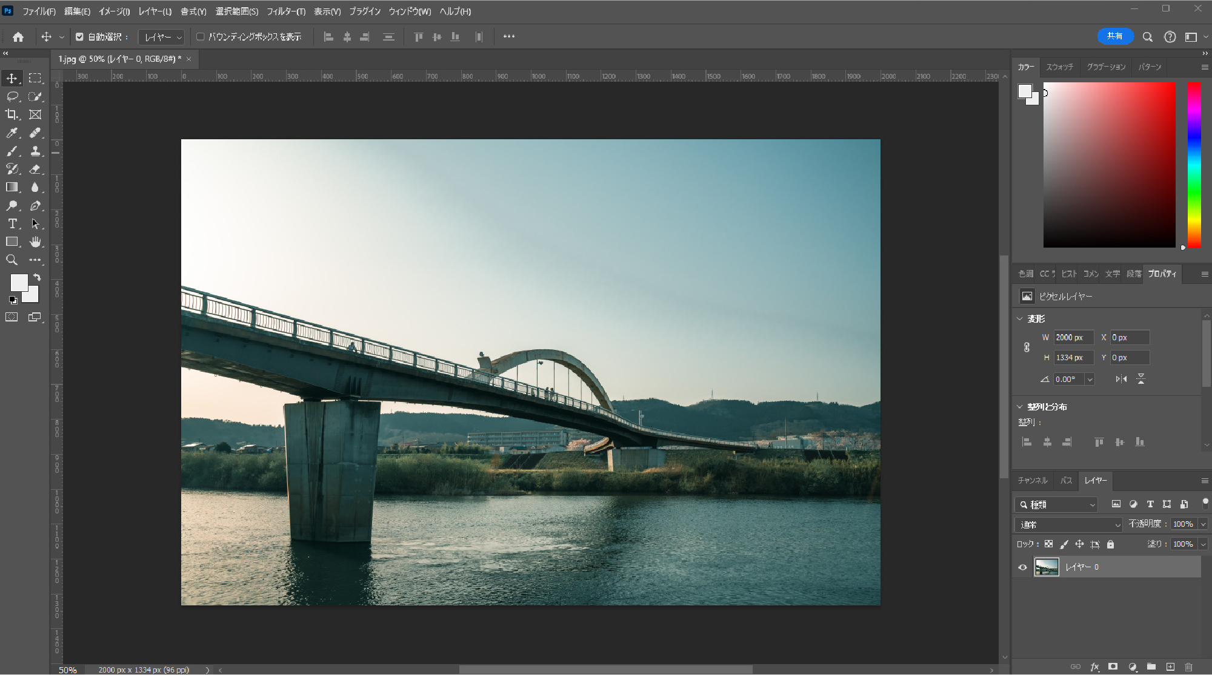Open more options in the options bar

509,37
